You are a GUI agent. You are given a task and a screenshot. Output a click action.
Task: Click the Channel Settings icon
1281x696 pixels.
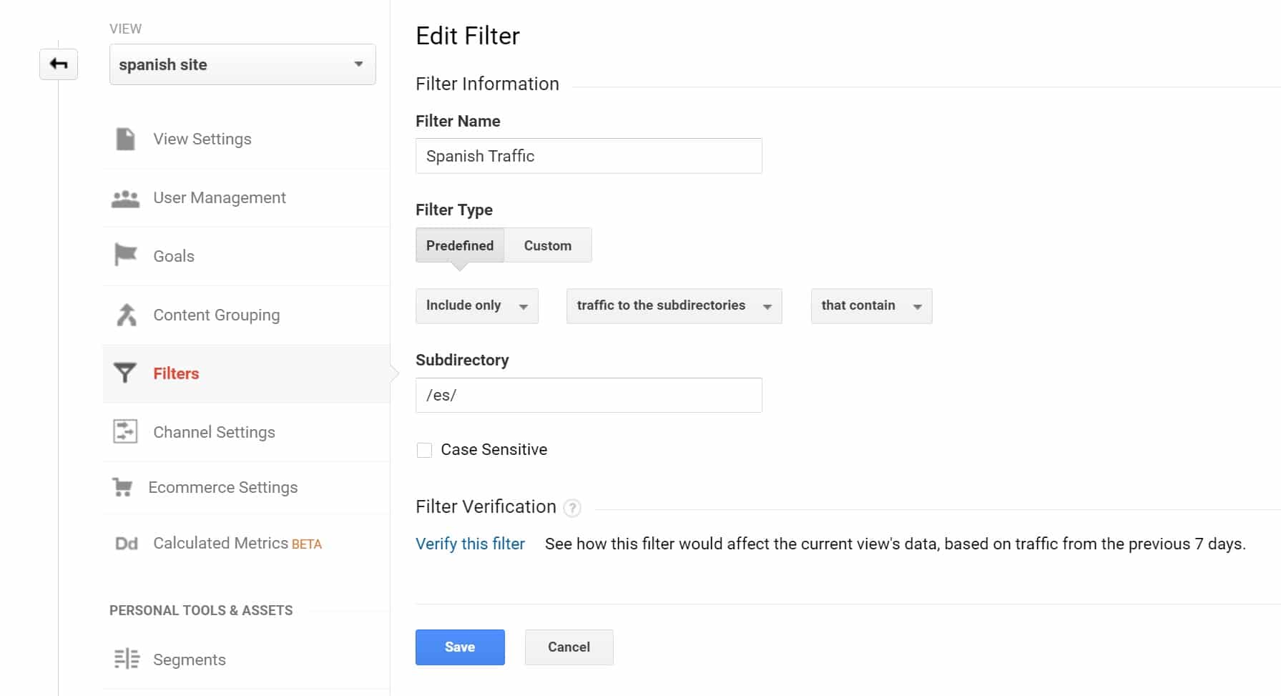125,431
